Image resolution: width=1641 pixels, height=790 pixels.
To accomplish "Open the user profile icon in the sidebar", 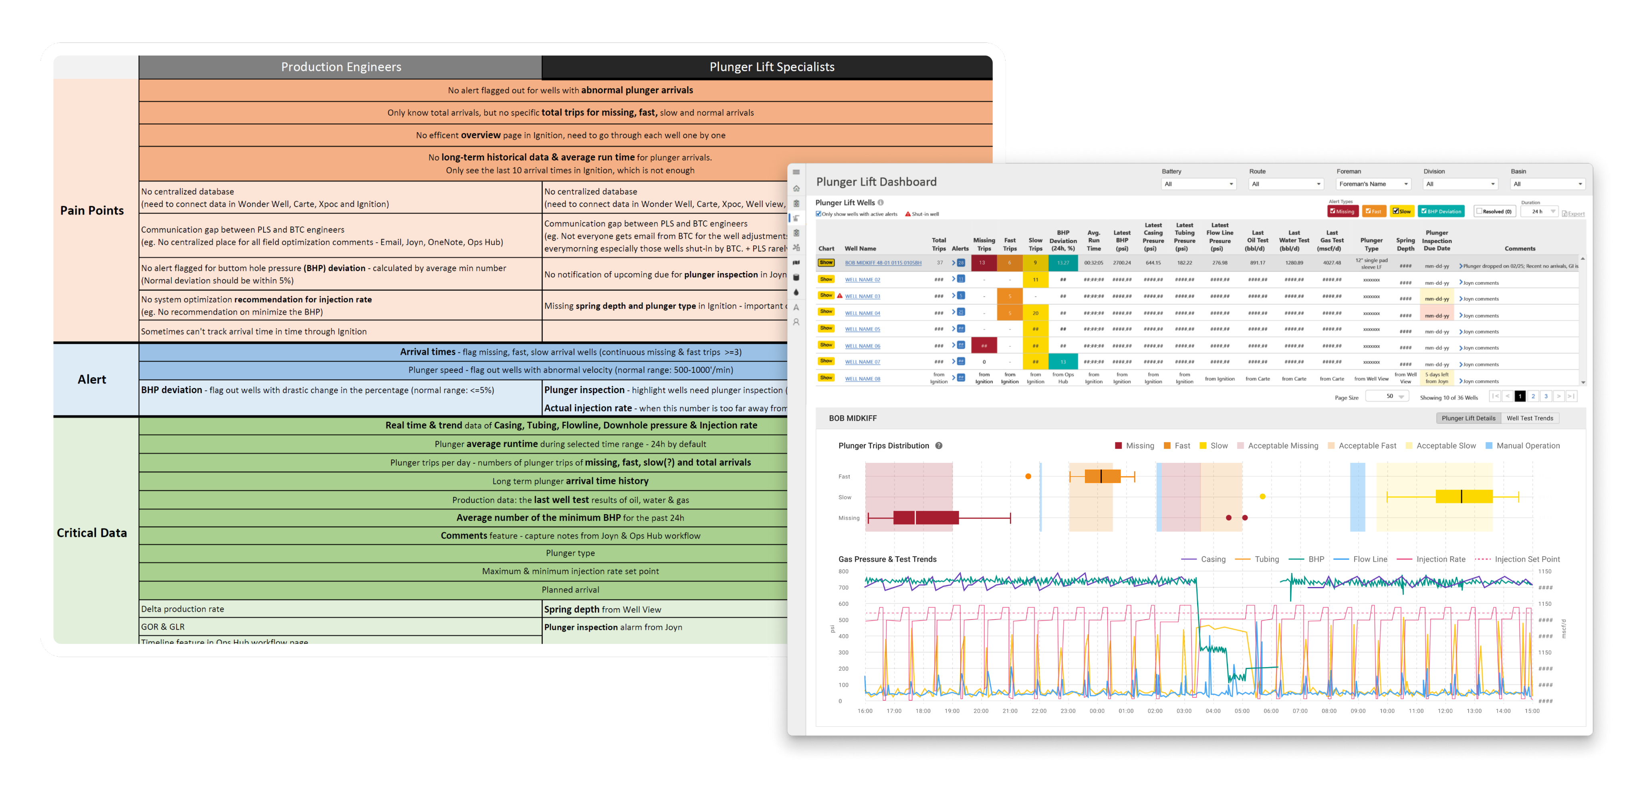I will 796,322.
